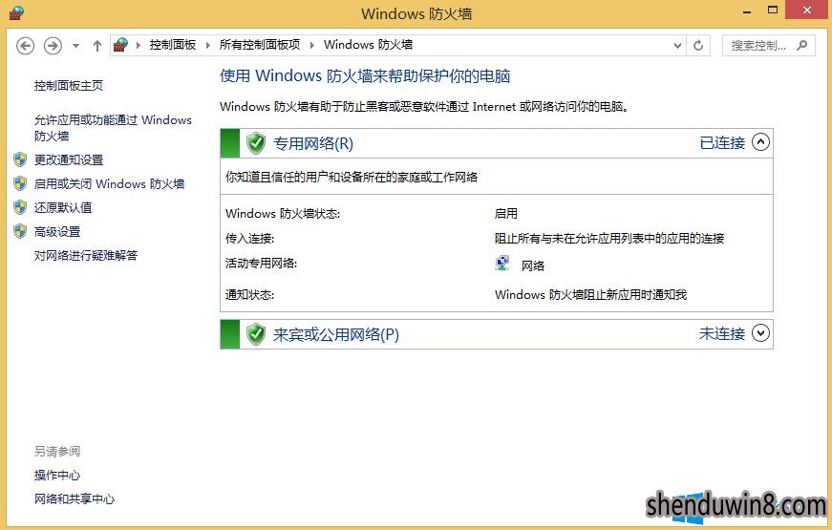Click shield icon beside 启用或关闭 Windows 防火墙

pyautogui.click(x=20, y=183)
